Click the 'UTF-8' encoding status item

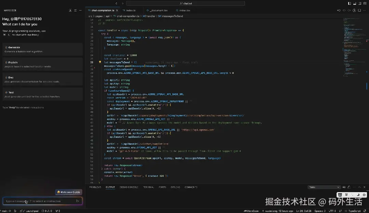pos(332,211)
